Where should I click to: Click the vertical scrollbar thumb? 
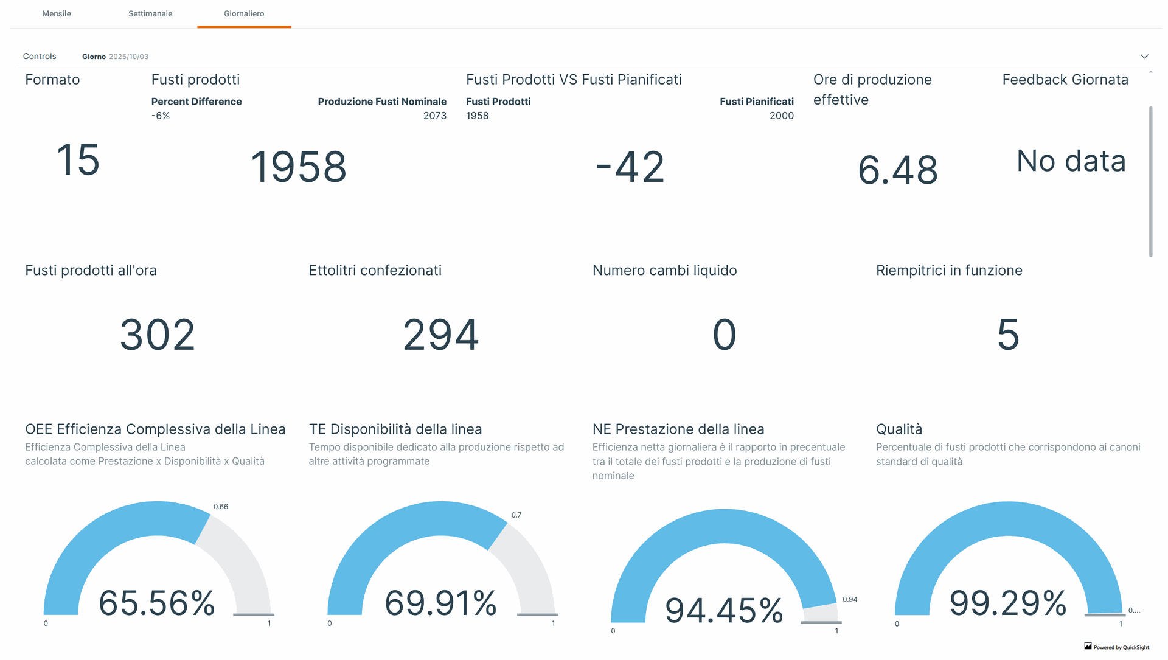(x=1150, y=181)
